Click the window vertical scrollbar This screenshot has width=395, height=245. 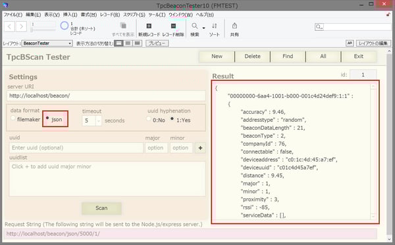389,144
